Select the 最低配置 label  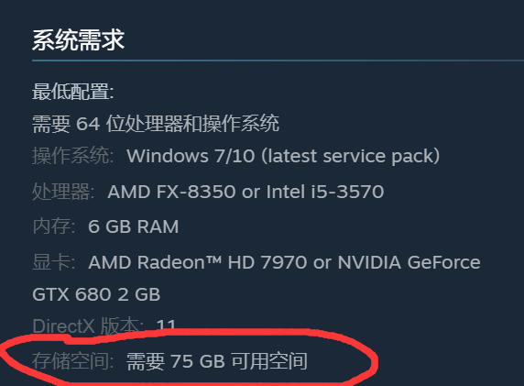(x=73, y=92)
